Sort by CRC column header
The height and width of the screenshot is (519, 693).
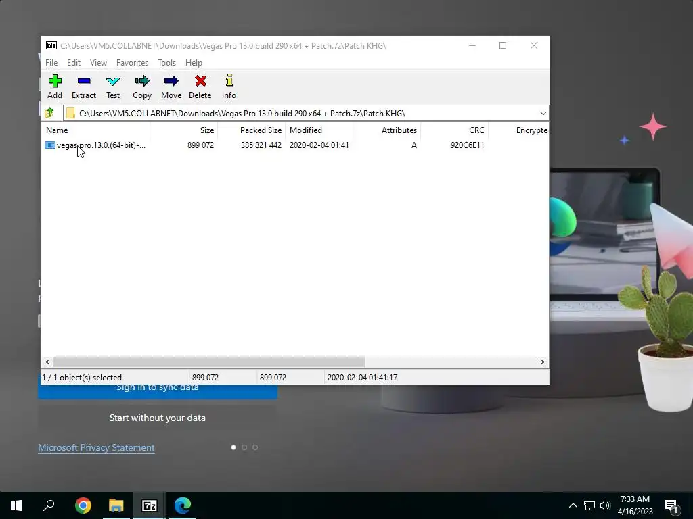point(454,130)
